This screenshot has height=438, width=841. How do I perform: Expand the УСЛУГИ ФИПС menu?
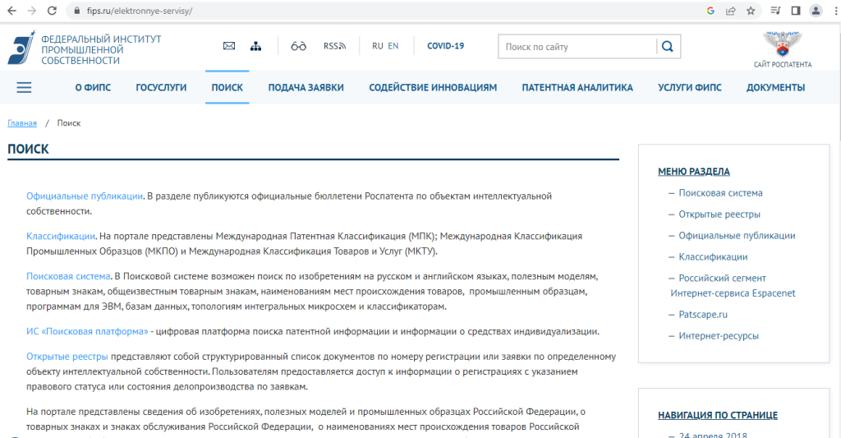coord(689,87)
